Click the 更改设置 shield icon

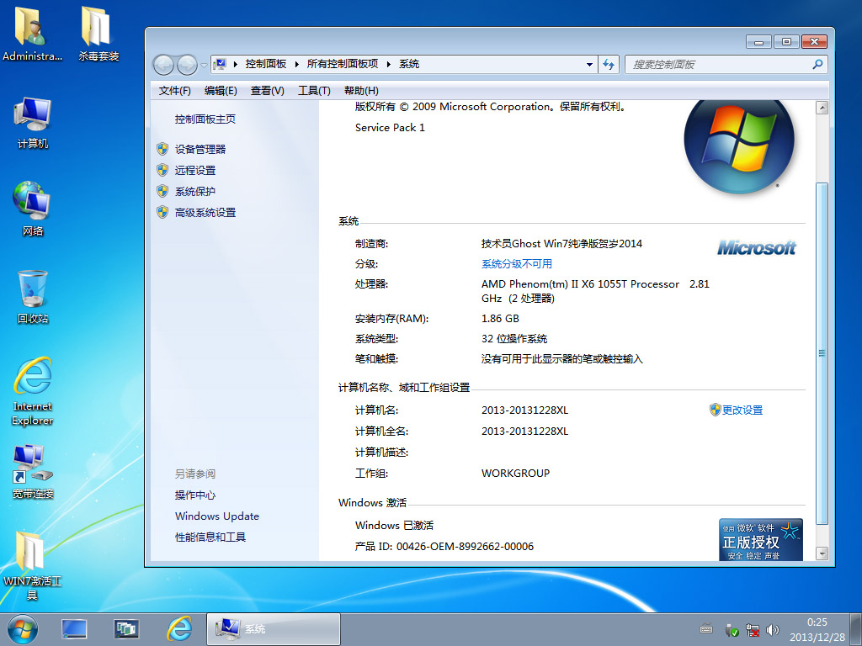(714, 410)
